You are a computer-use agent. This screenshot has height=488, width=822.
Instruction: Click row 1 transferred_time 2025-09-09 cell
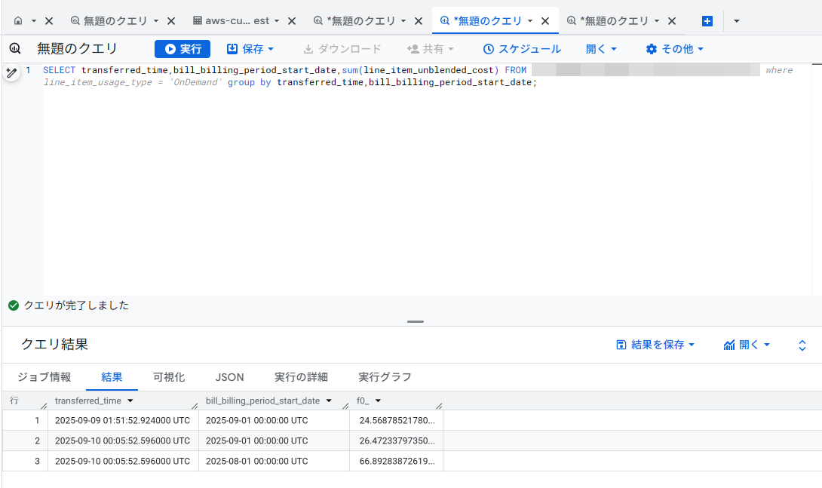click(123, 420)
